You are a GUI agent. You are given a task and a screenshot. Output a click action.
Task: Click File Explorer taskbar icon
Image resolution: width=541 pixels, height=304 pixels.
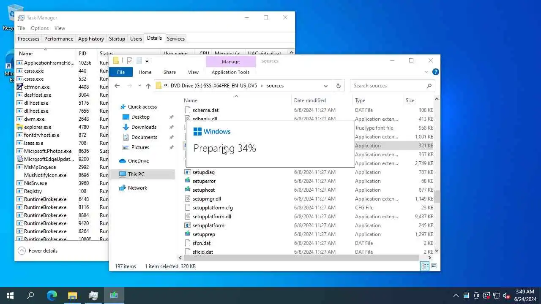[73, 296]
